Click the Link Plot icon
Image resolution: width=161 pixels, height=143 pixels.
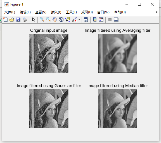click(x=86, y=19)
